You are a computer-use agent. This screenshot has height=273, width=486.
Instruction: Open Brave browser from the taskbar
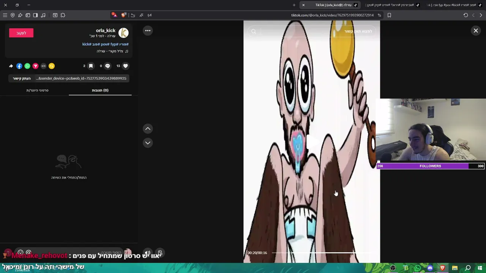click(x=442, y=268)
